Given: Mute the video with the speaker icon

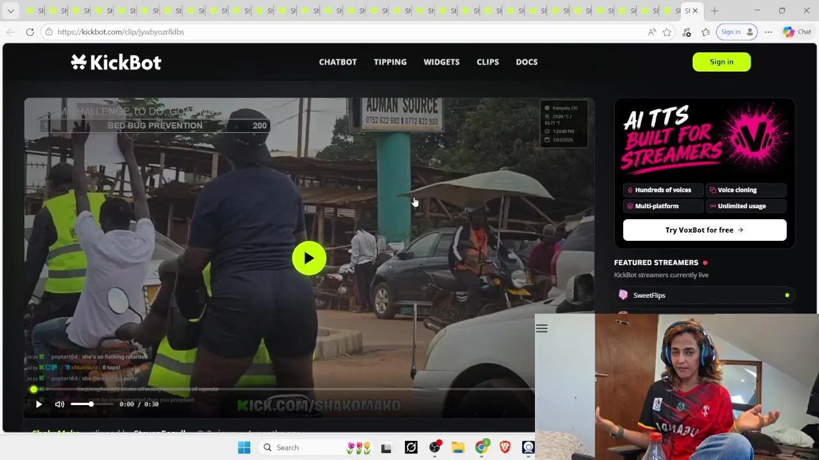Looking at the screenshot, I should coord(60,404).
